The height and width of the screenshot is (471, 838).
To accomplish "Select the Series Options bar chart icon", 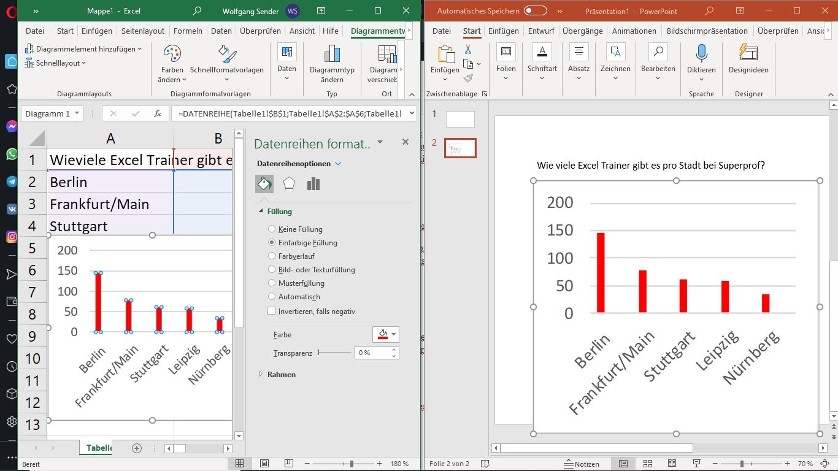I will 313,184.
